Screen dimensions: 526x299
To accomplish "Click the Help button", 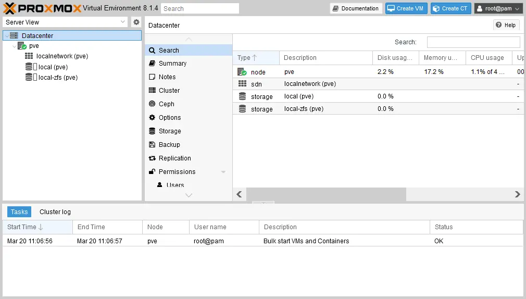I will 506,25.
